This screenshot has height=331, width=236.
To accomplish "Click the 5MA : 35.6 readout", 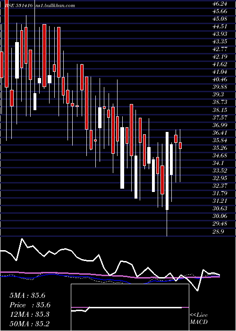I will 27,296.
